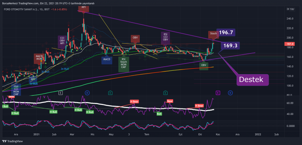Click the Eki time axis label
This screenshot has width=302, height=145.
(200, 135)
